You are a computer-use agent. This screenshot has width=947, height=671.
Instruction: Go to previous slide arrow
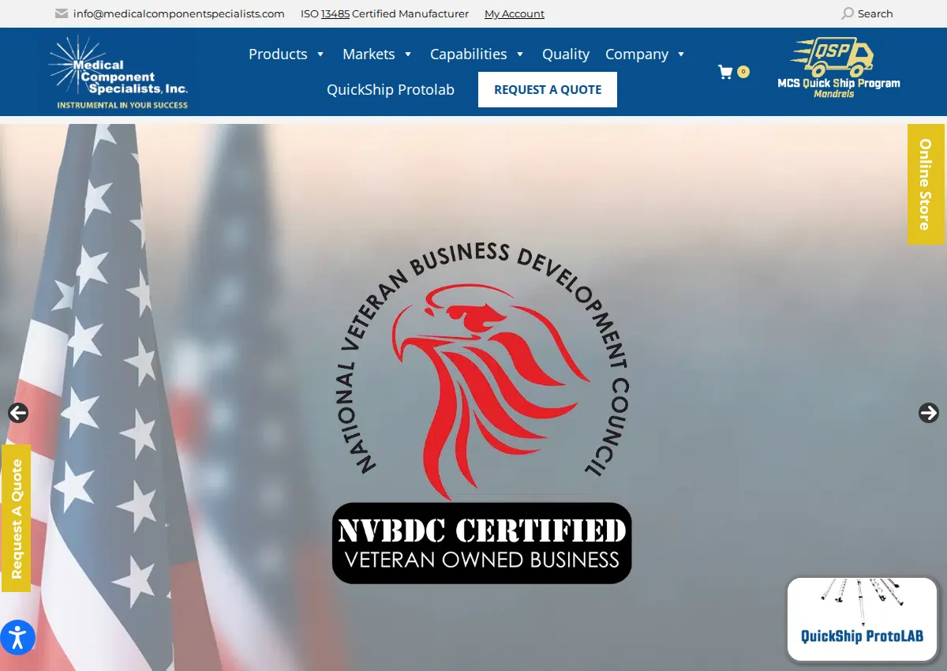click(18, 413)
